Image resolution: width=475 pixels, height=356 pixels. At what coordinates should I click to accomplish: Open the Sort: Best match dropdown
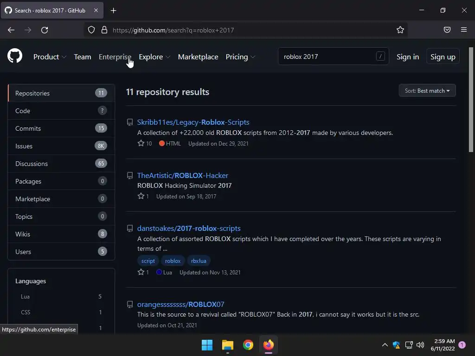click(427, 90)
